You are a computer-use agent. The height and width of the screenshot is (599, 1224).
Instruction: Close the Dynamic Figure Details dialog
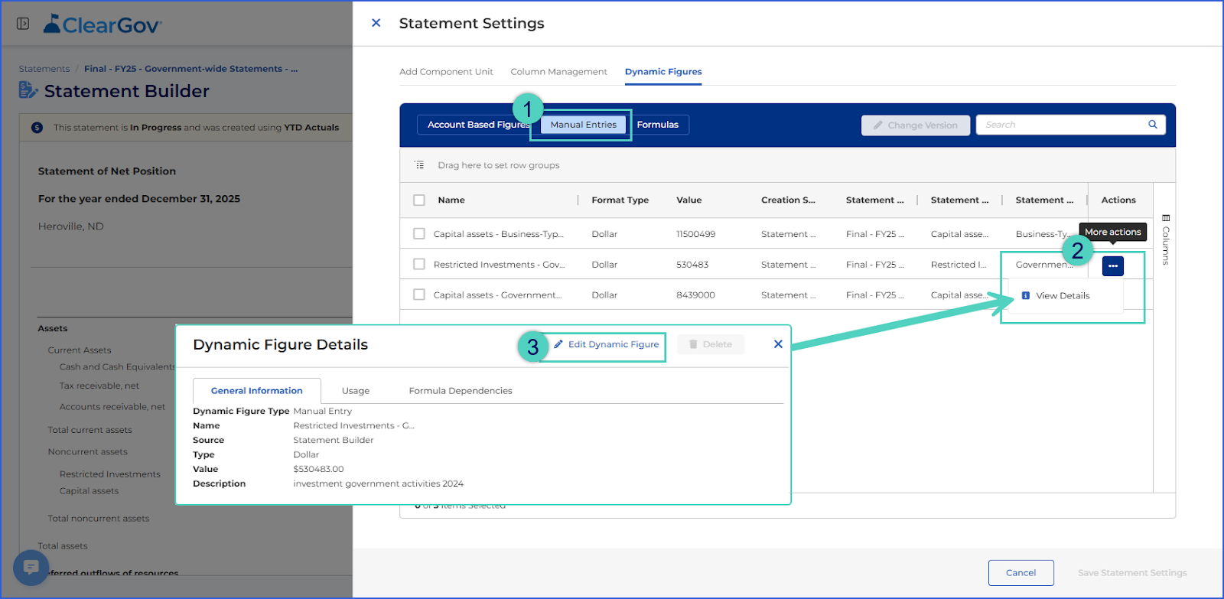coord(778,344)
